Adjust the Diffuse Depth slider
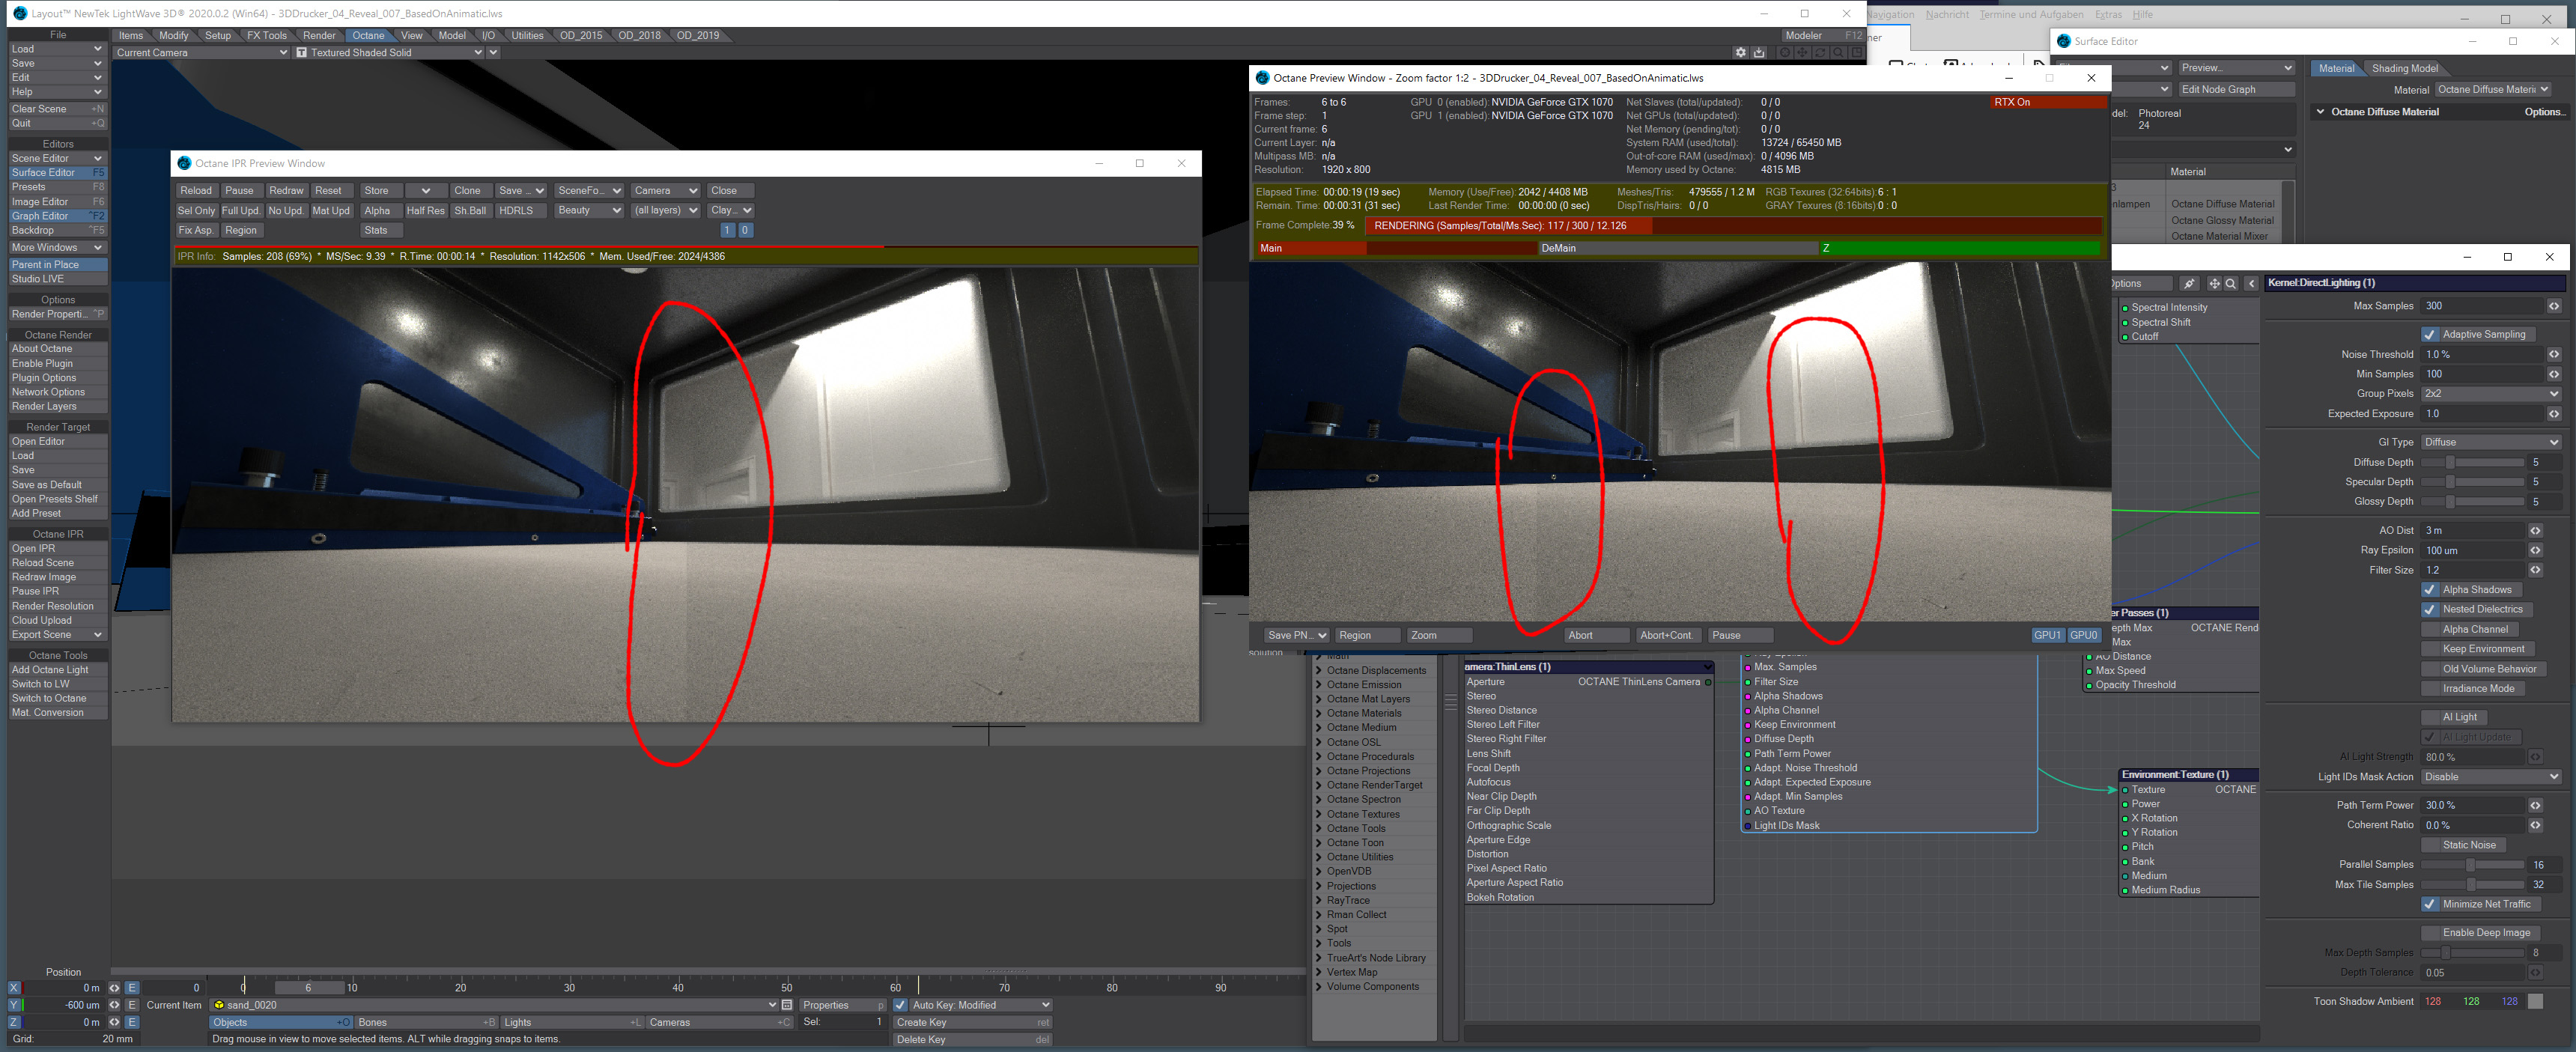2576x1052 pixels. point(2450,462)
